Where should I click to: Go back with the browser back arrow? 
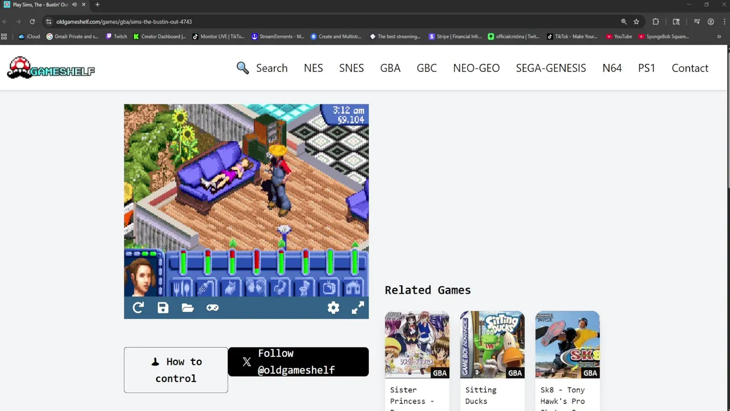point(5,22)
